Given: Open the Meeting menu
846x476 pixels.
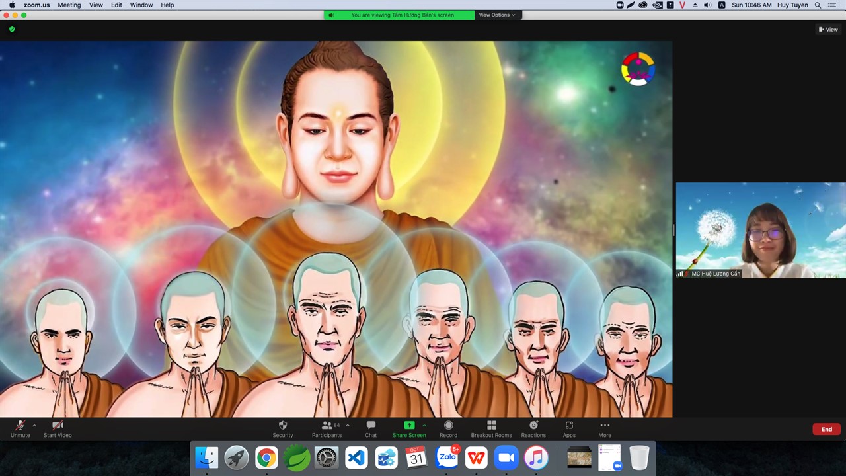Looking at the screenshot, I should 69,5.
